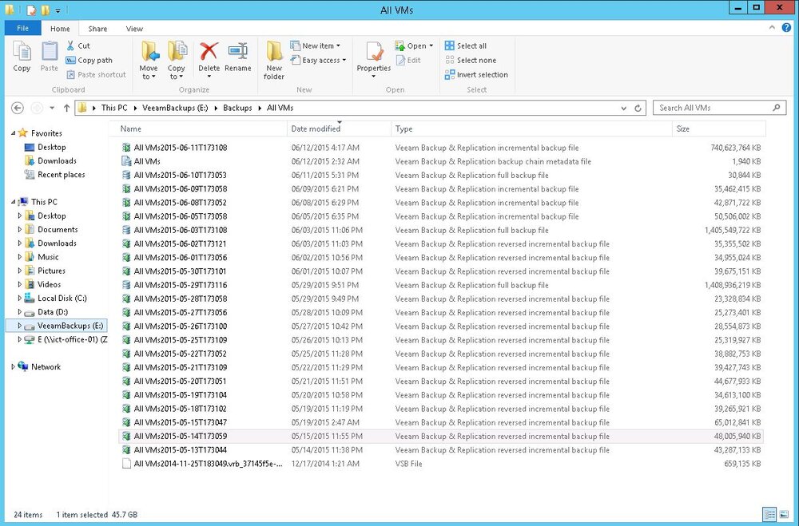
Task: Click the Back navigation arrow
Action: click(18, 108)
